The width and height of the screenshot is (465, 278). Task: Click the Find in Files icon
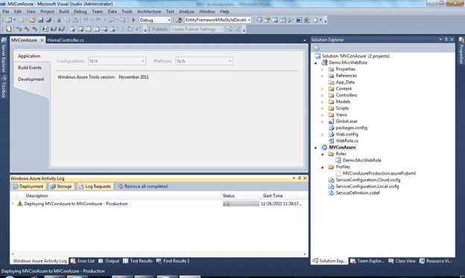click(179, 20)
